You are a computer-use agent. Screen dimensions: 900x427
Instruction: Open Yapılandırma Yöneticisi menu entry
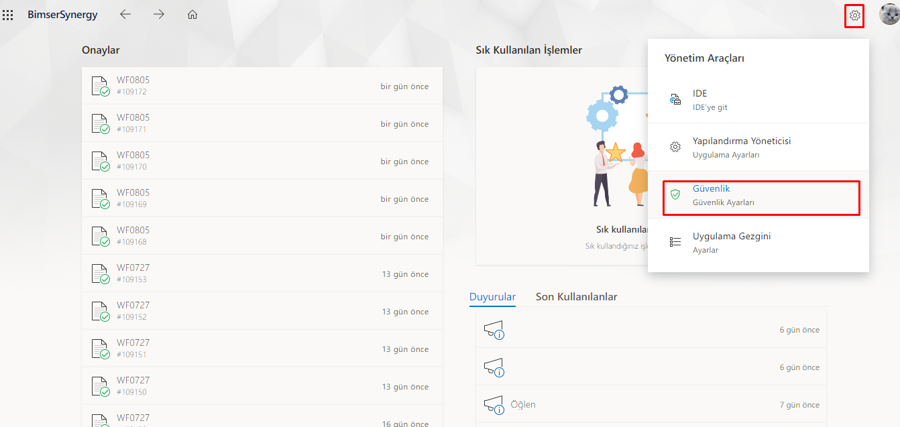click(758, 147)
